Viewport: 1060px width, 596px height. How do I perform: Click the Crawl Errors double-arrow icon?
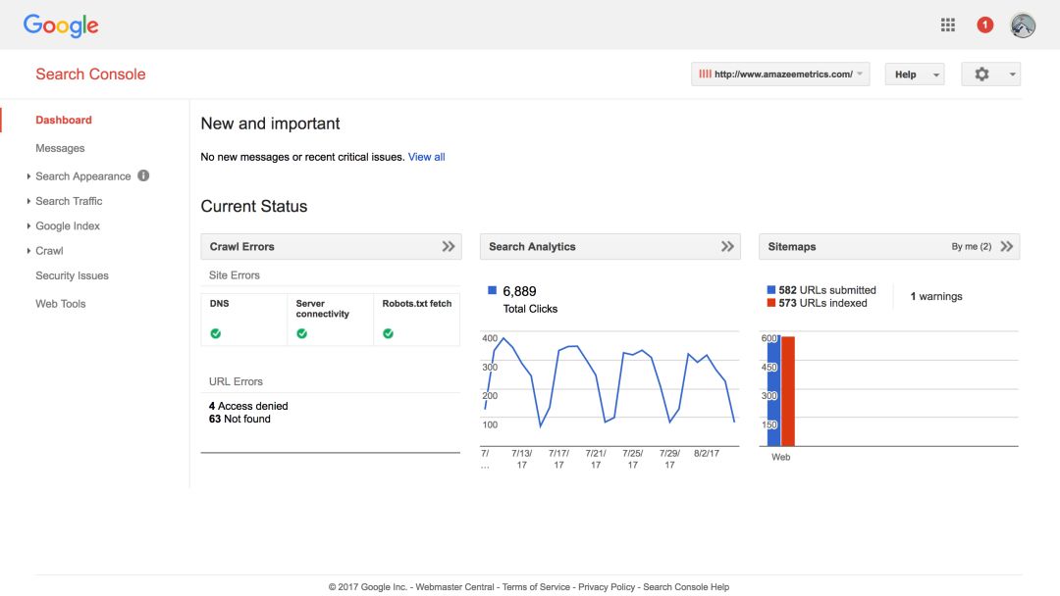[449, 247]
